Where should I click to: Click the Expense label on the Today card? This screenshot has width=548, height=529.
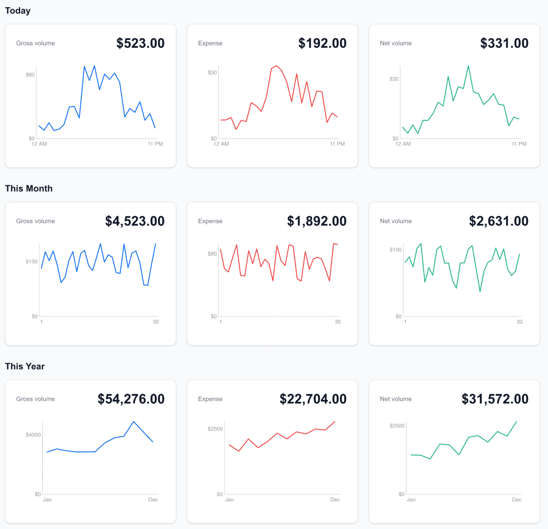pos(210,43)
